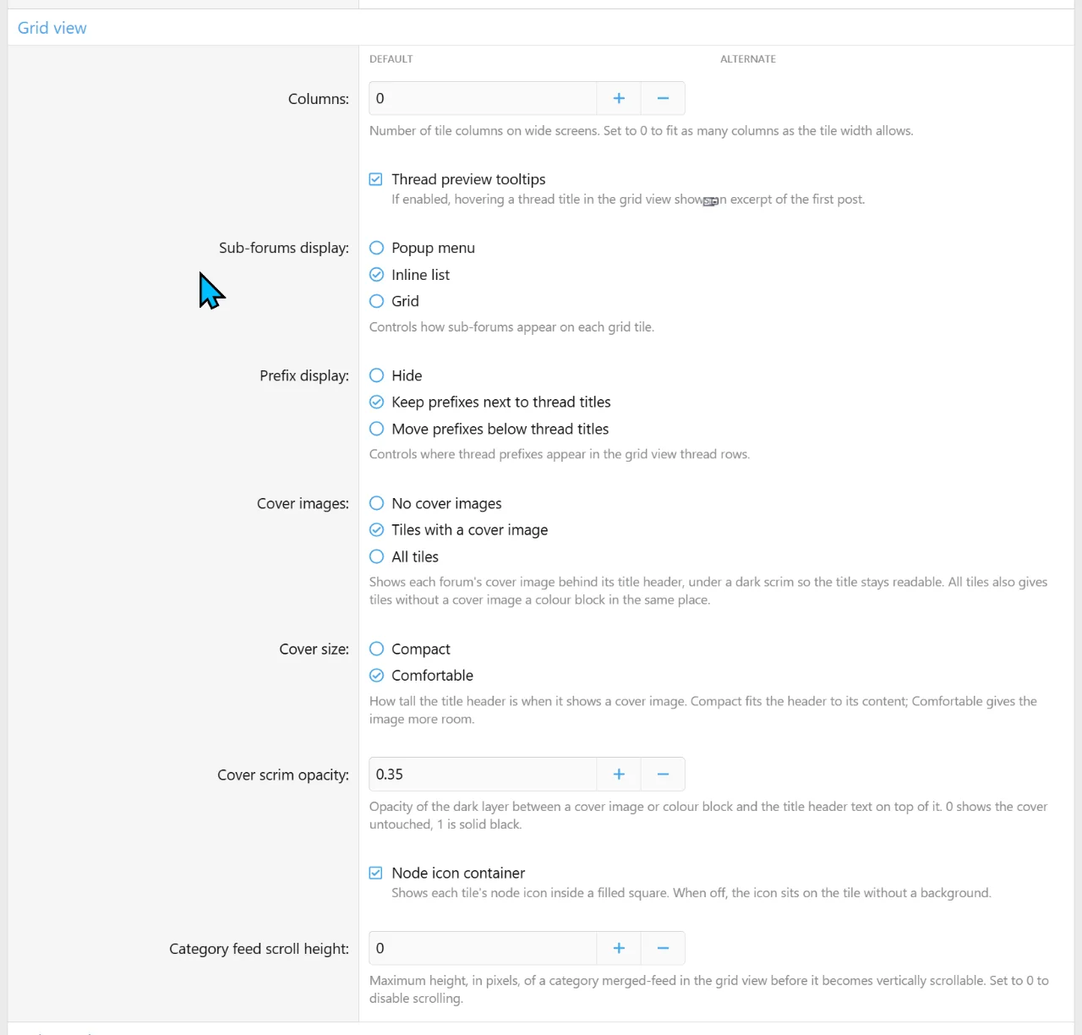The image size is (1082, 1035).
Task: Increase the Columns value with plus
Action: 619,98
